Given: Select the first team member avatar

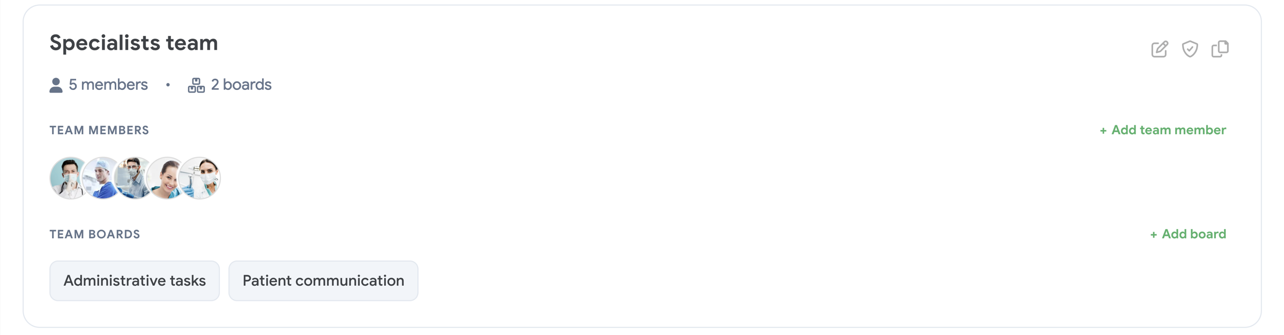Looking at the screenshot, I should click(66, 178).
